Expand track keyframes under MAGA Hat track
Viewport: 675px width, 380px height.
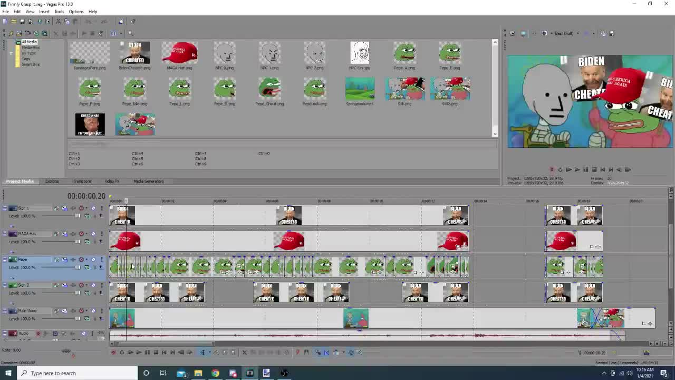pos(12,252)
